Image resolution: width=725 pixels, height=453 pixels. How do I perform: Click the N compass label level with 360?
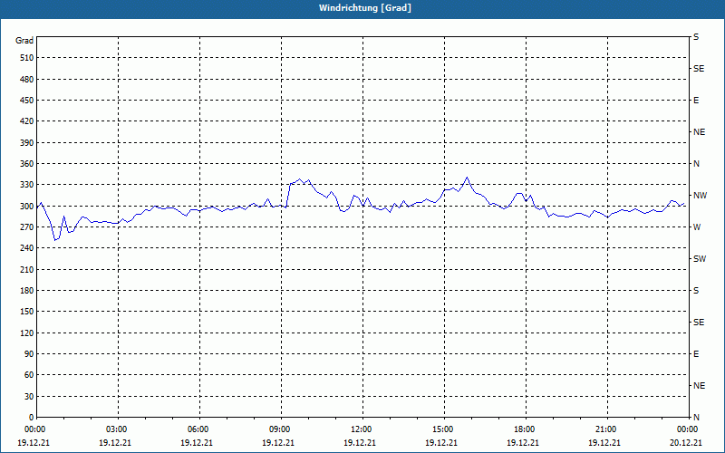(x=696, y=164)
